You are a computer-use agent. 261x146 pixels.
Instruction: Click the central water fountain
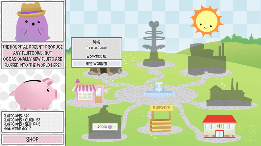[x=159, y=89]
